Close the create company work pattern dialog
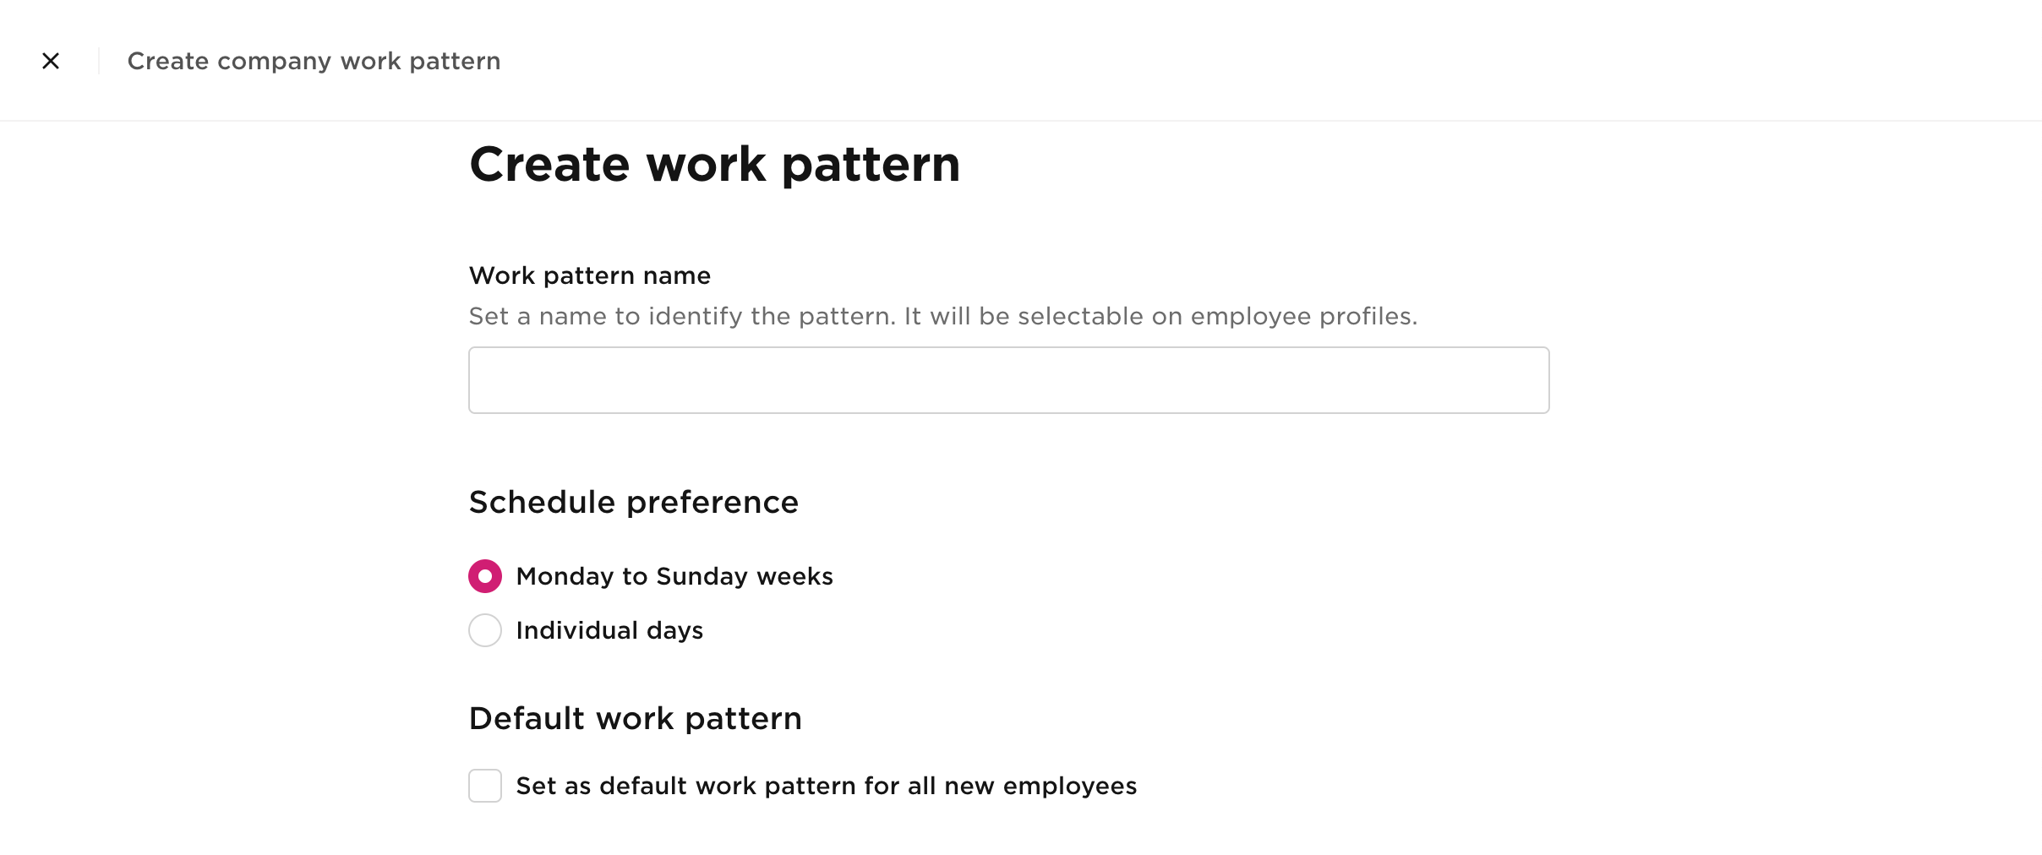The height and width of the screenshot is (855, 2042). pos(51,60)
